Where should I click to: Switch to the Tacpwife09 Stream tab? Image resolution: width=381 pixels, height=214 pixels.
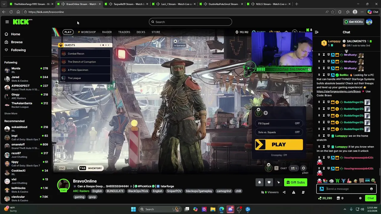click(127, 4)
